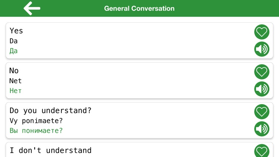Screen dimensions: 279x157
Task: Play audio for 'Да'
Action: pos(262,49)
